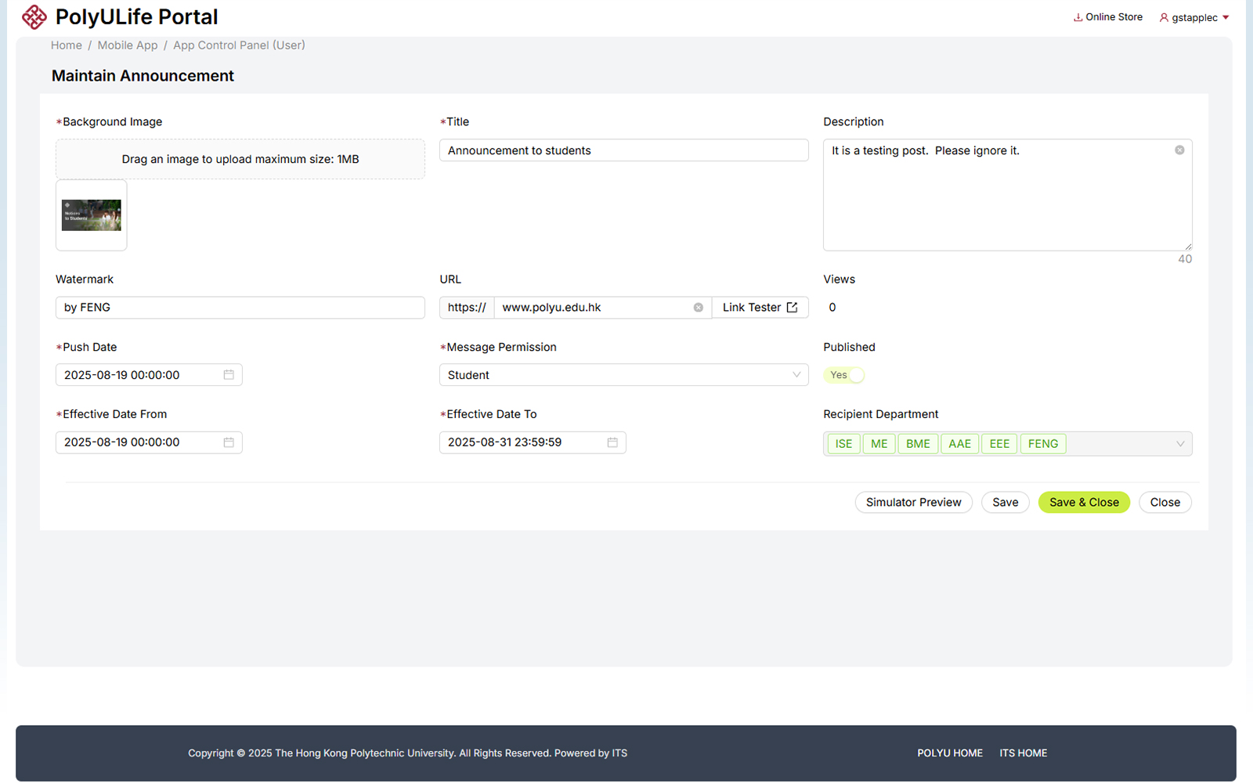Image resolution: width=1253 pixels, height=783 pixels.
Task: Clear the URL field with the X icon
Action: pyautogui.click(x=698, y=308)
